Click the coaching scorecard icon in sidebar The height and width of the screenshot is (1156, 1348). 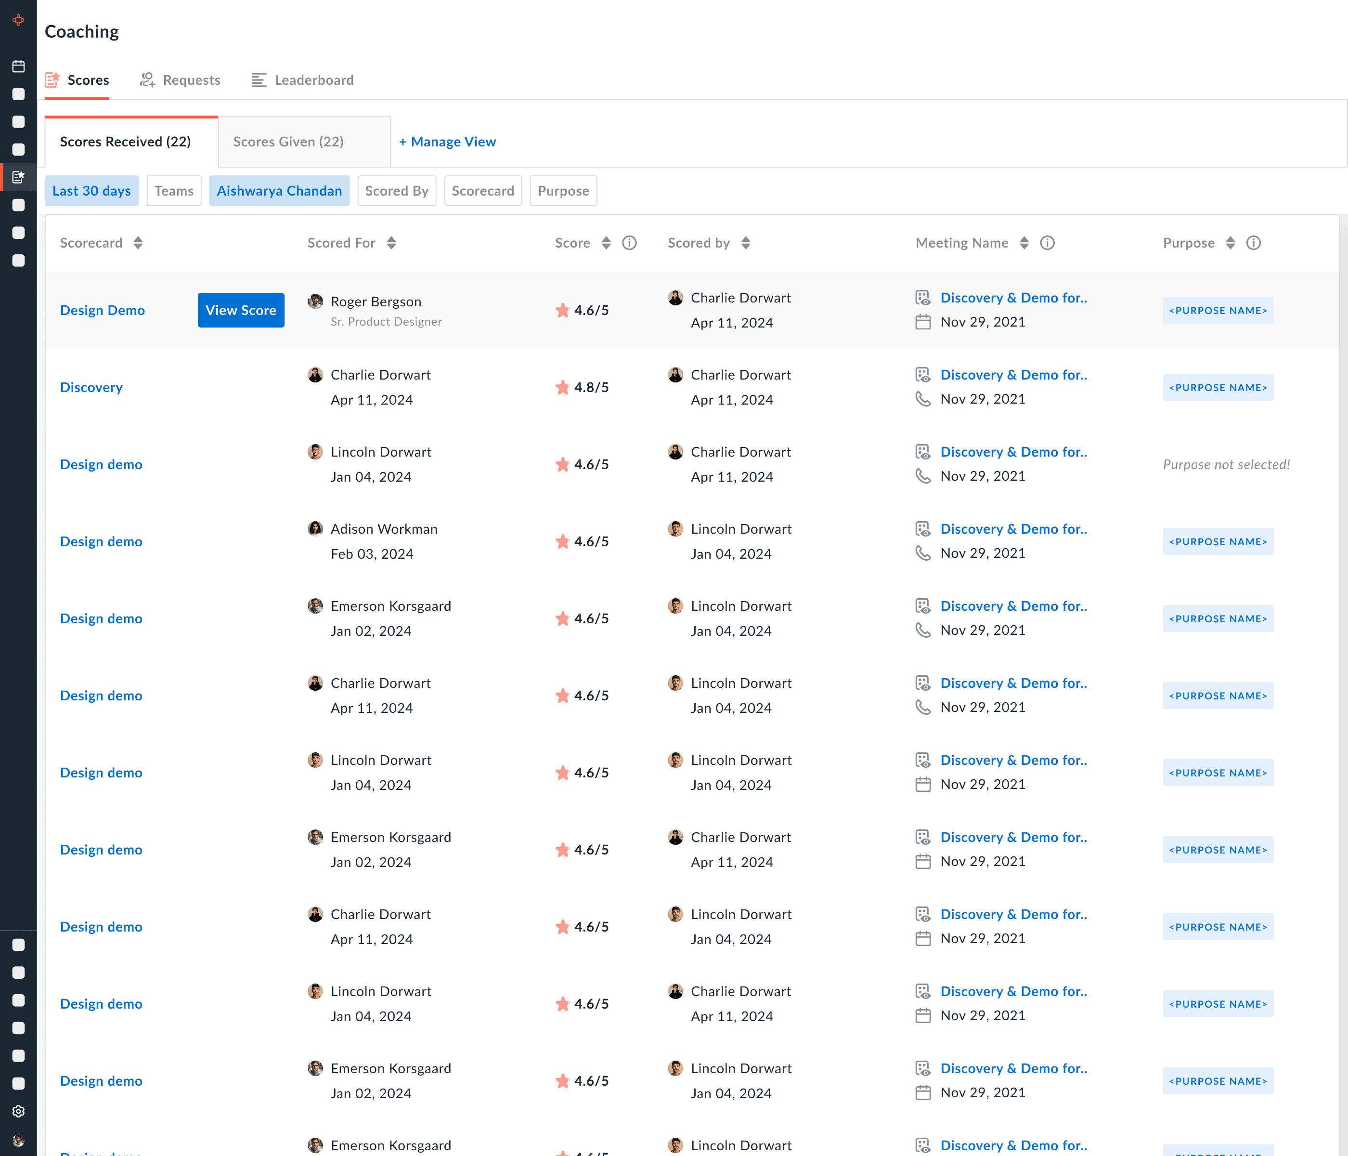[18, 177]
